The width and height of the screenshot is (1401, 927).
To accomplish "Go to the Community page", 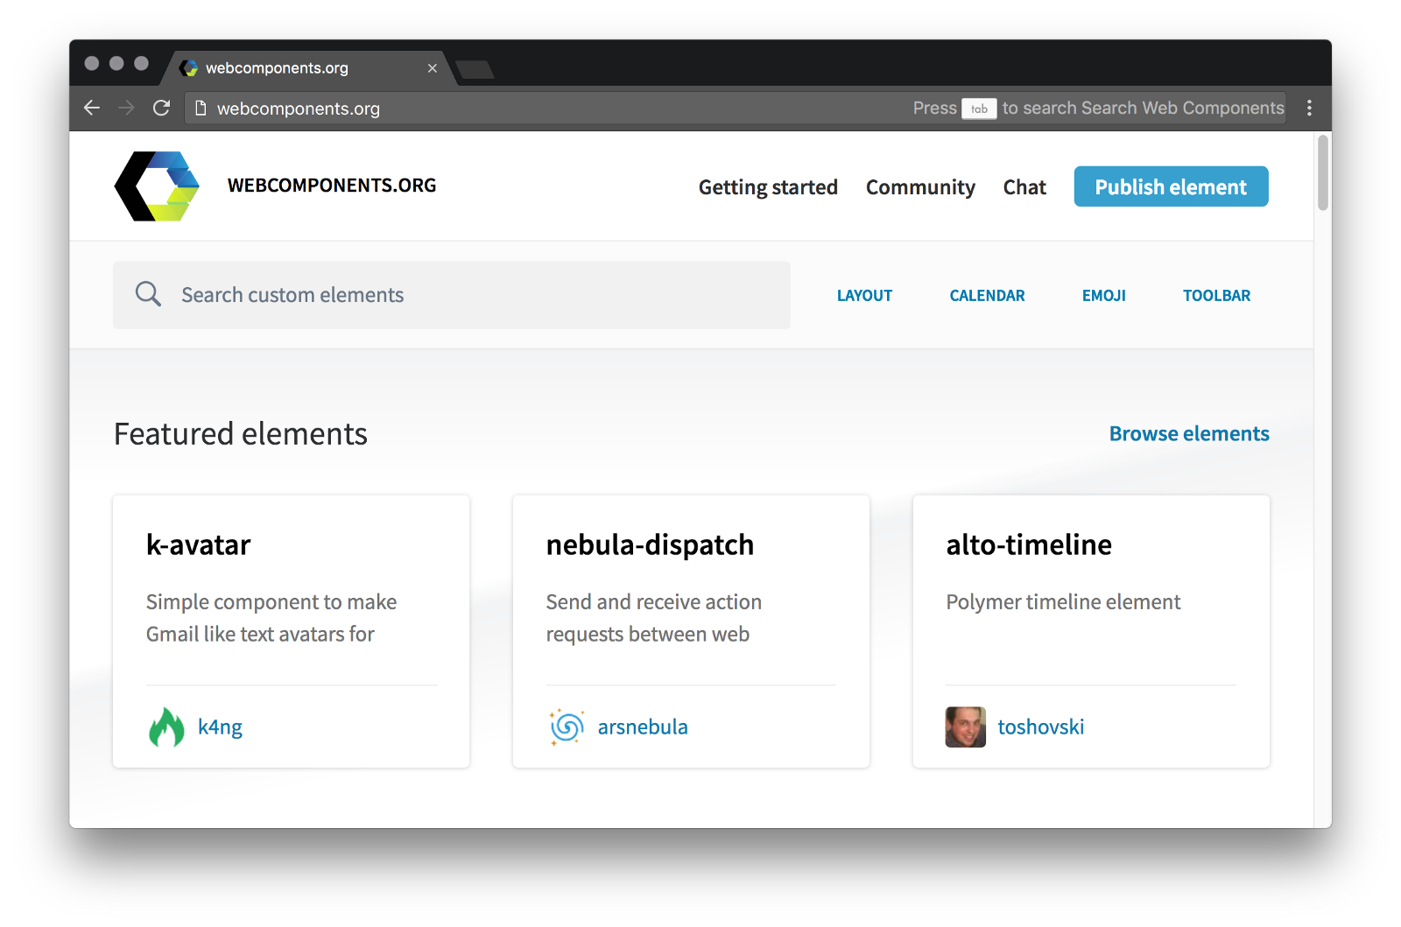I will 919,187.
